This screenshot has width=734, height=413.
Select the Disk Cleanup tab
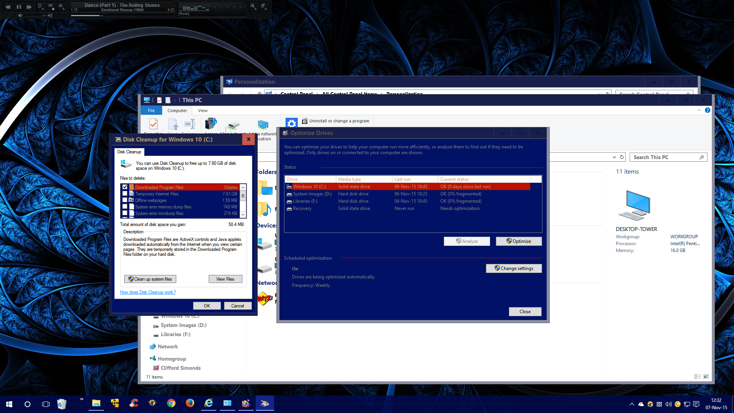pos(129,152)
